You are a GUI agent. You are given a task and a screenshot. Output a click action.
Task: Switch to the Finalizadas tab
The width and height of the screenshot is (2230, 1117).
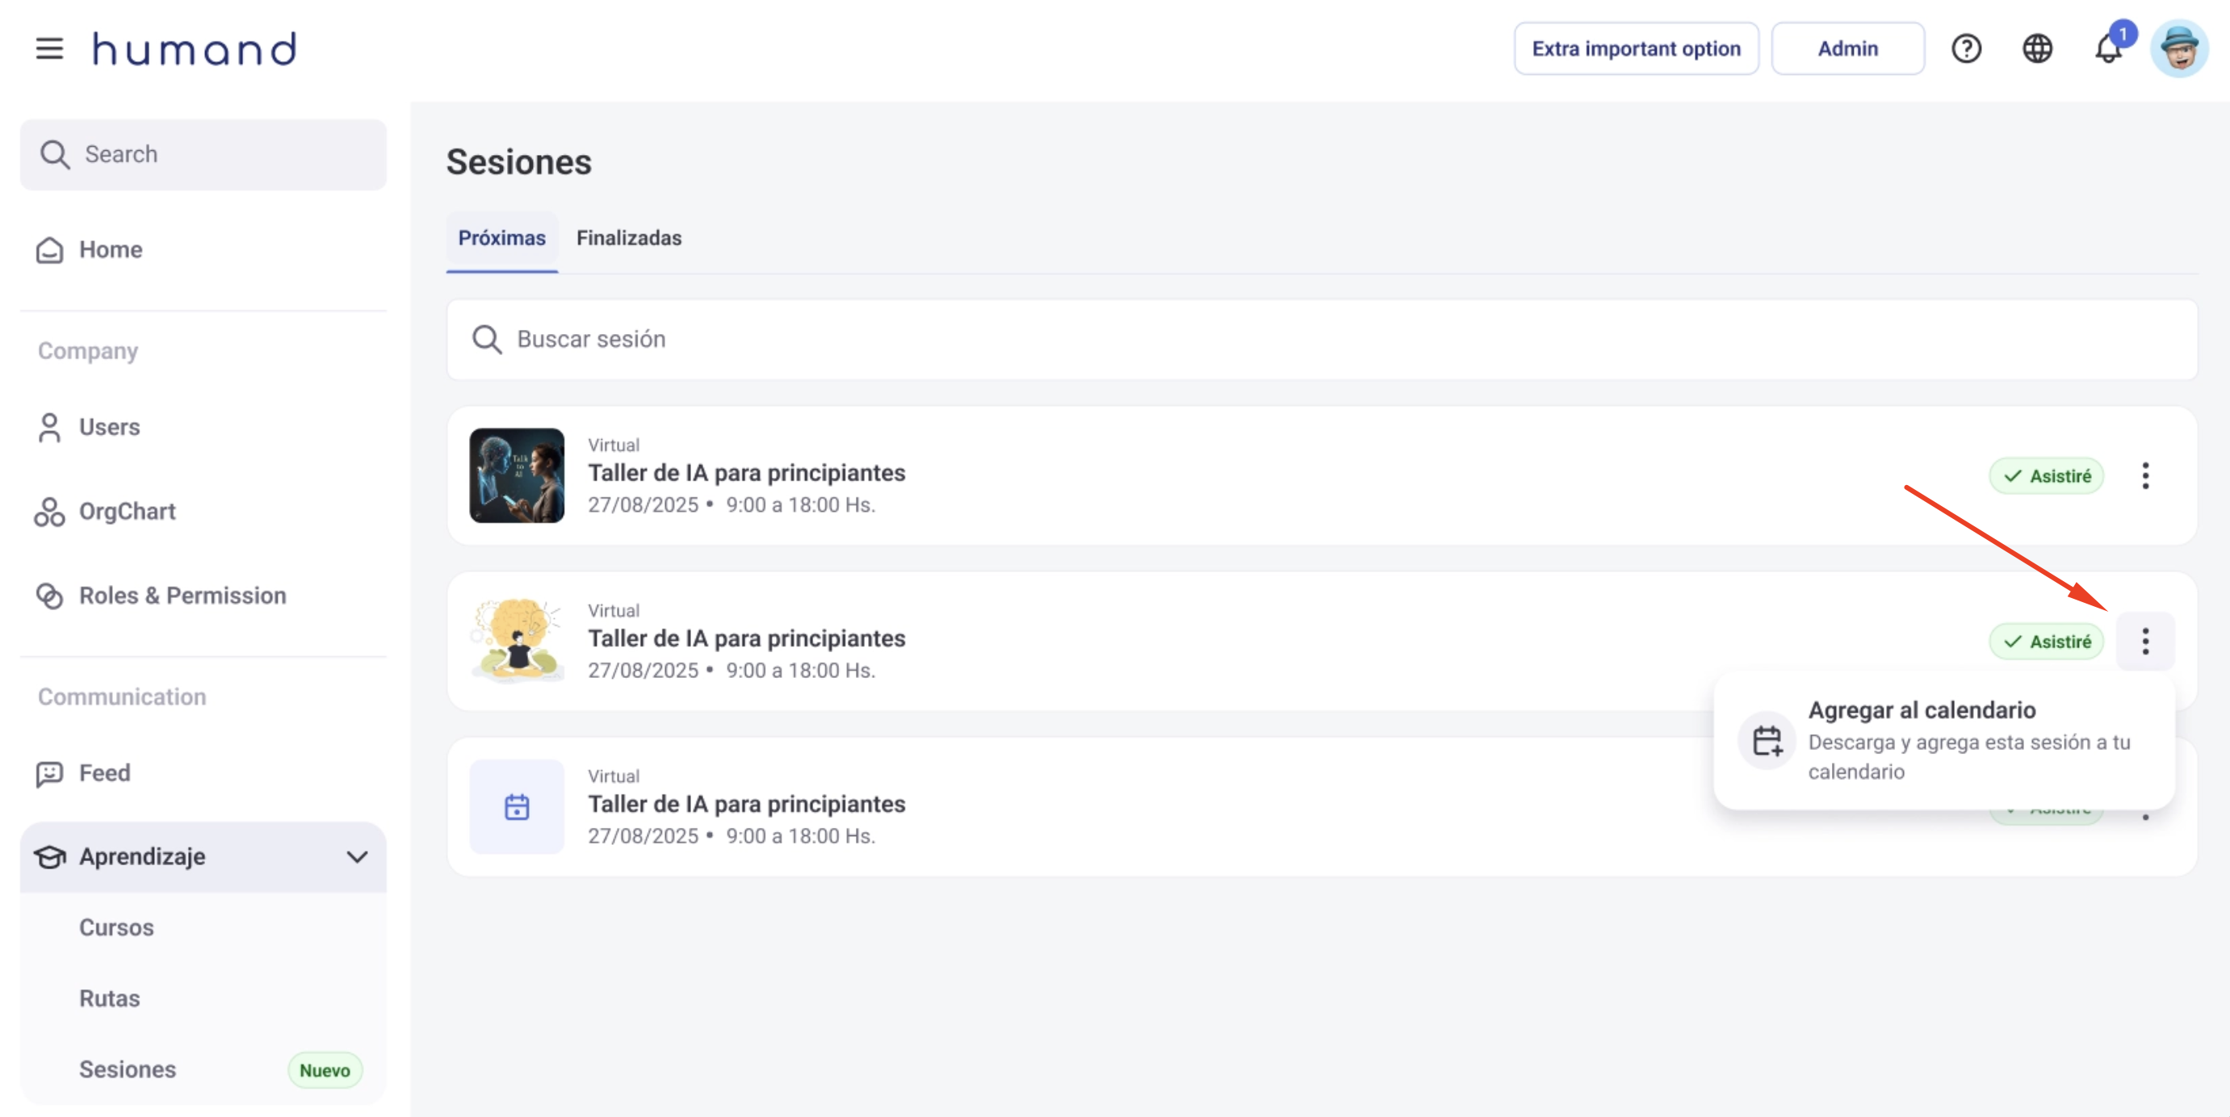click(629, 238)
